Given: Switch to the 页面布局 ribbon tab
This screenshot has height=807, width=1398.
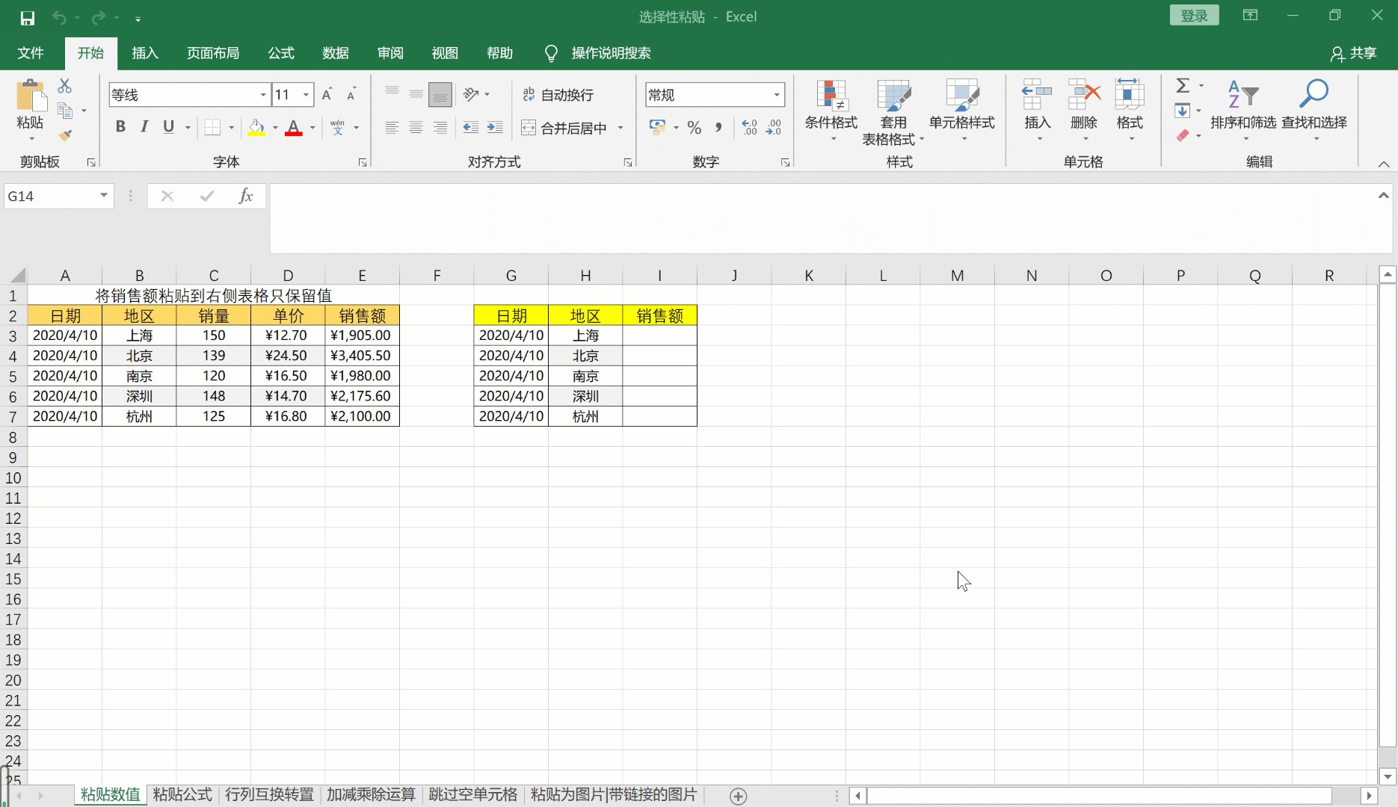Looking at the screenshot, I should 213,53.
